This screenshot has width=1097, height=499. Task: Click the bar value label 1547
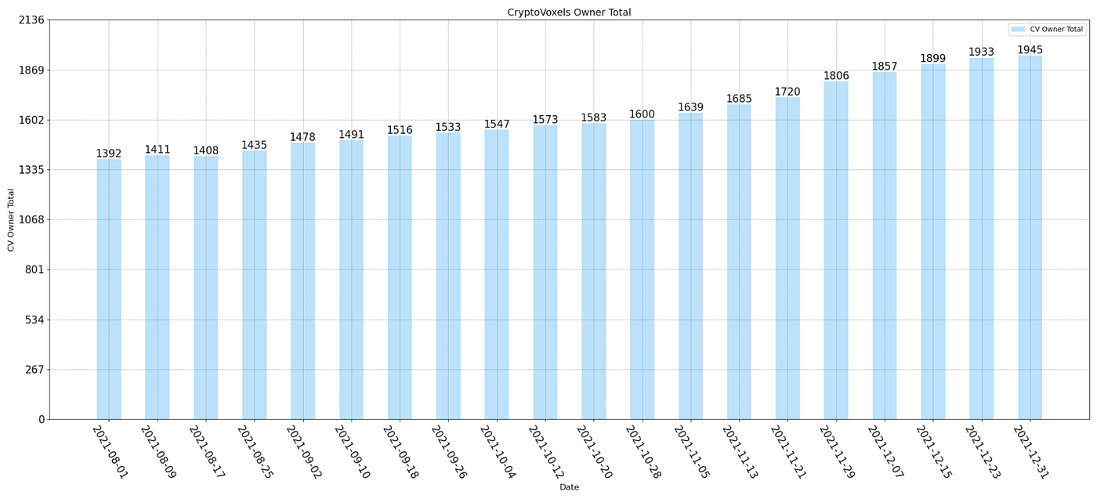[497, 125]
